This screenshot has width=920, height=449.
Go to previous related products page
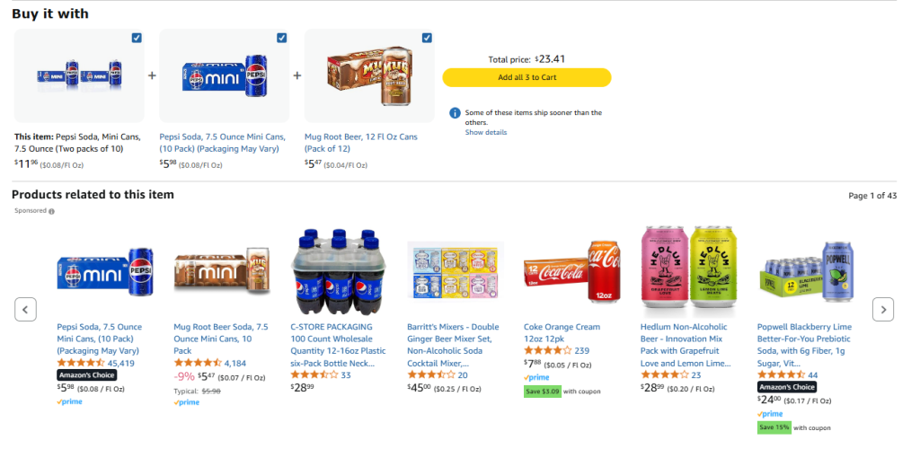[x=26, y=309]
